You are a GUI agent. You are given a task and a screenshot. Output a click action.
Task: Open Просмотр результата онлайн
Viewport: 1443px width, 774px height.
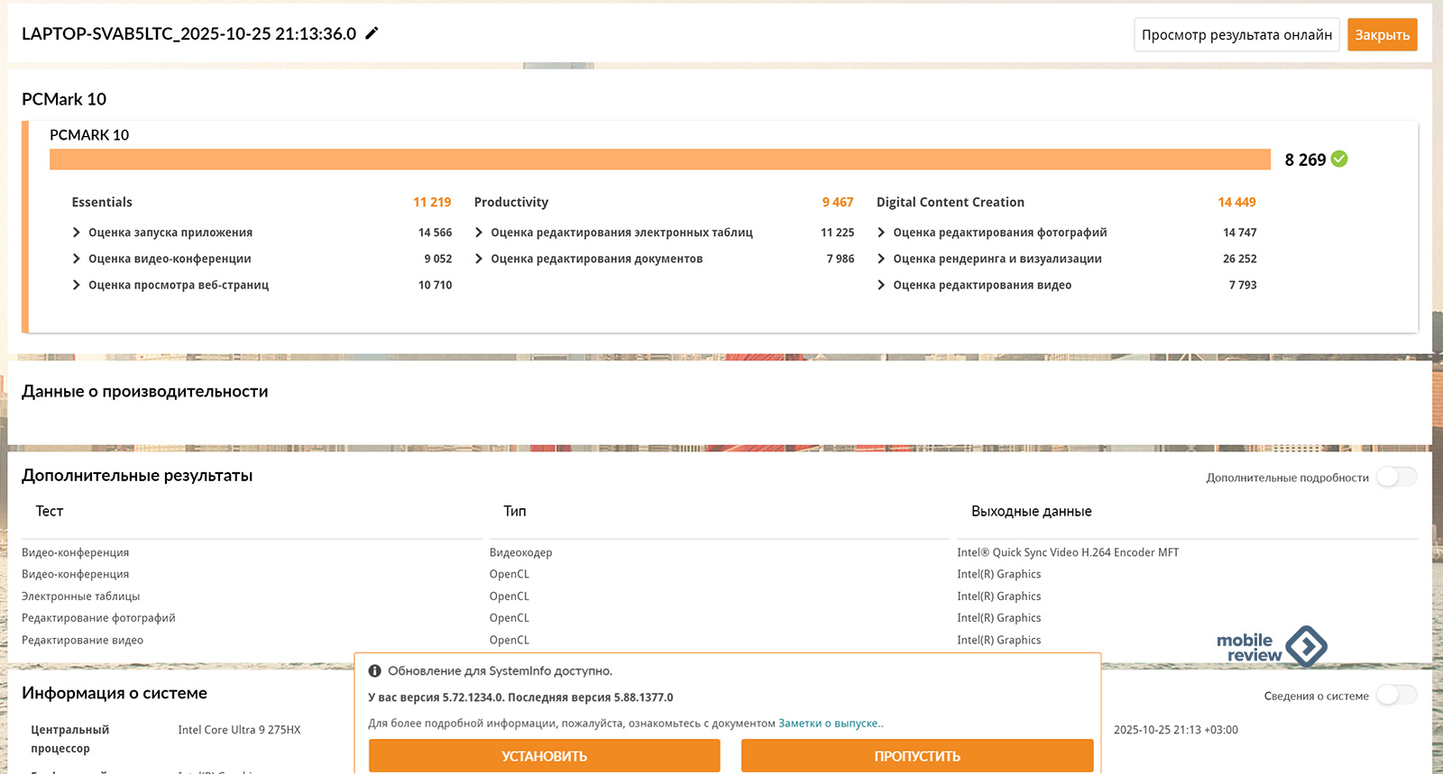click(x=1236, y=35)
